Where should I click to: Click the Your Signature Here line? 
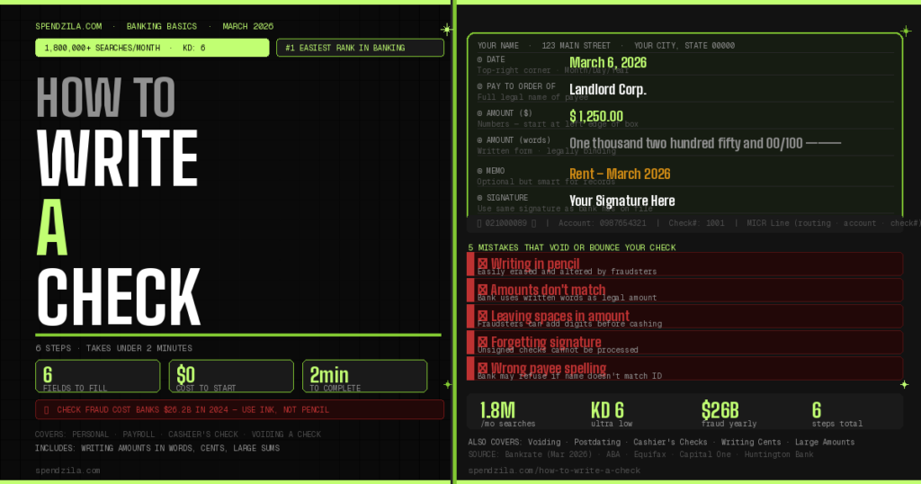point(621,201)
